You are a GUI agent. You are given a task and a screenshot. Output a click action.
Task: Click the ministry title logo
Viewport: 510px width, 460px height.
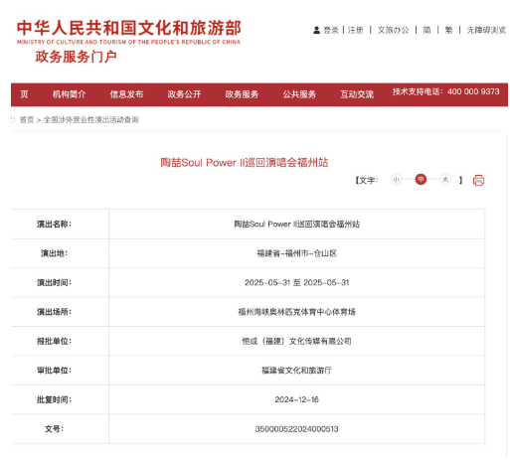(x=129, y=32)
